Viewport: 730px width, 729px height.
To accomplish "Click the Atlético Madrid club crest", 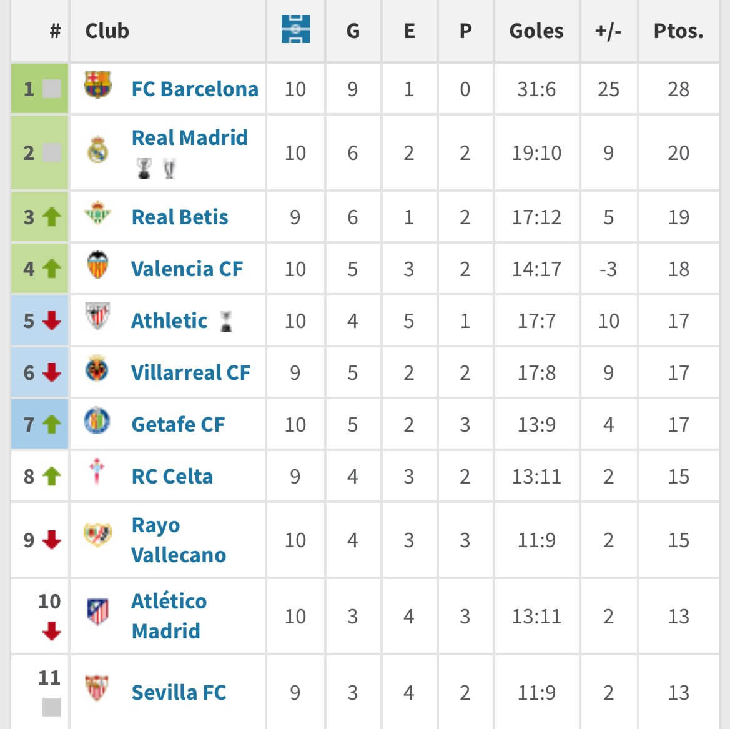I will point(98,611).
